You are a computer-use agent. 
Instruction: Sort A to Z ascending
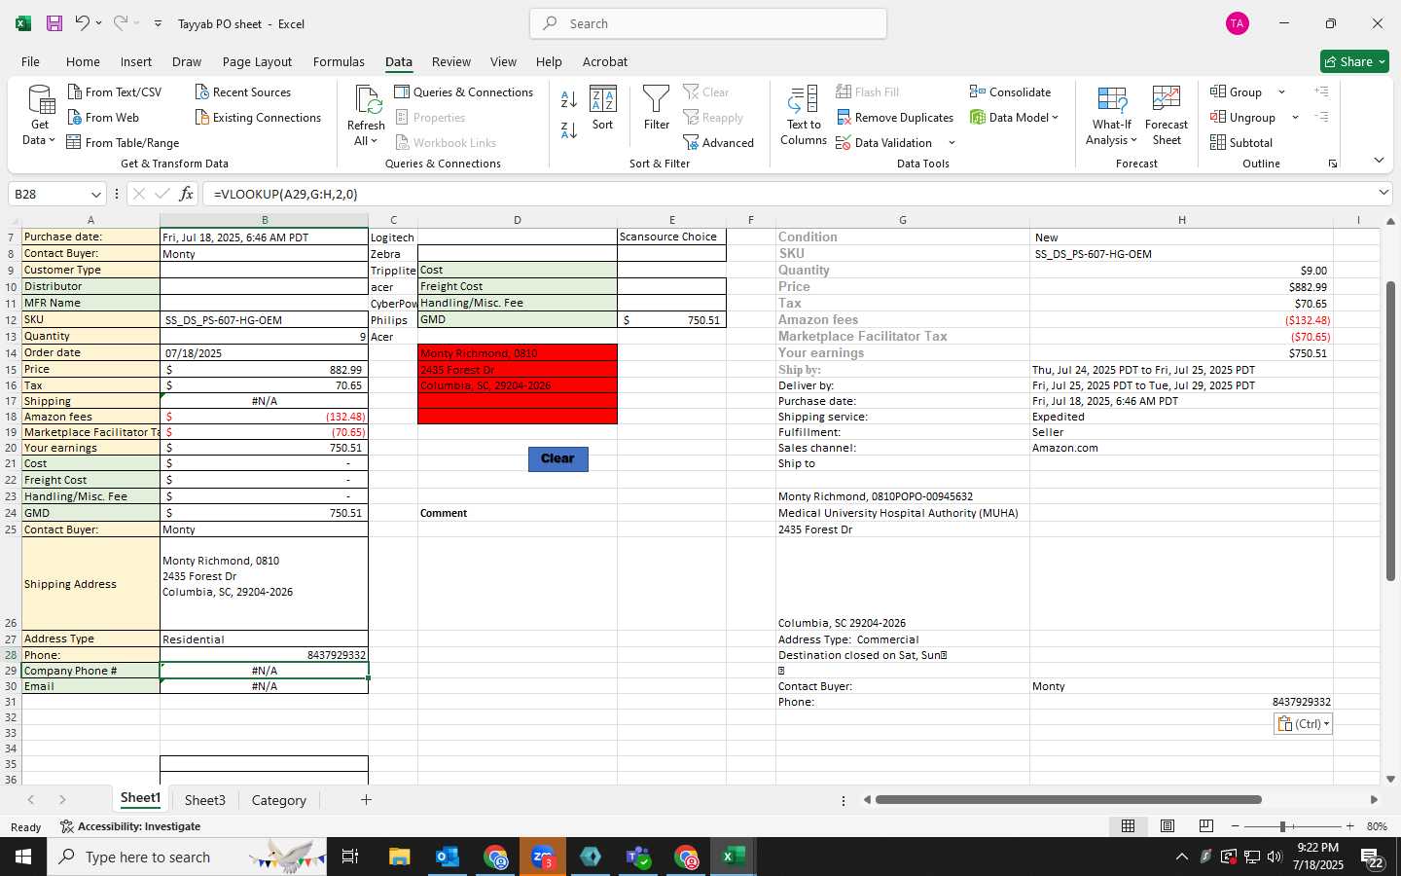coord(569,99)
